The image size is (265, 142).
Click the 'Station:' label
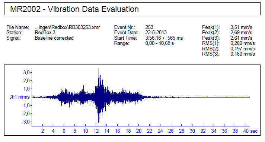pos(15,32)
